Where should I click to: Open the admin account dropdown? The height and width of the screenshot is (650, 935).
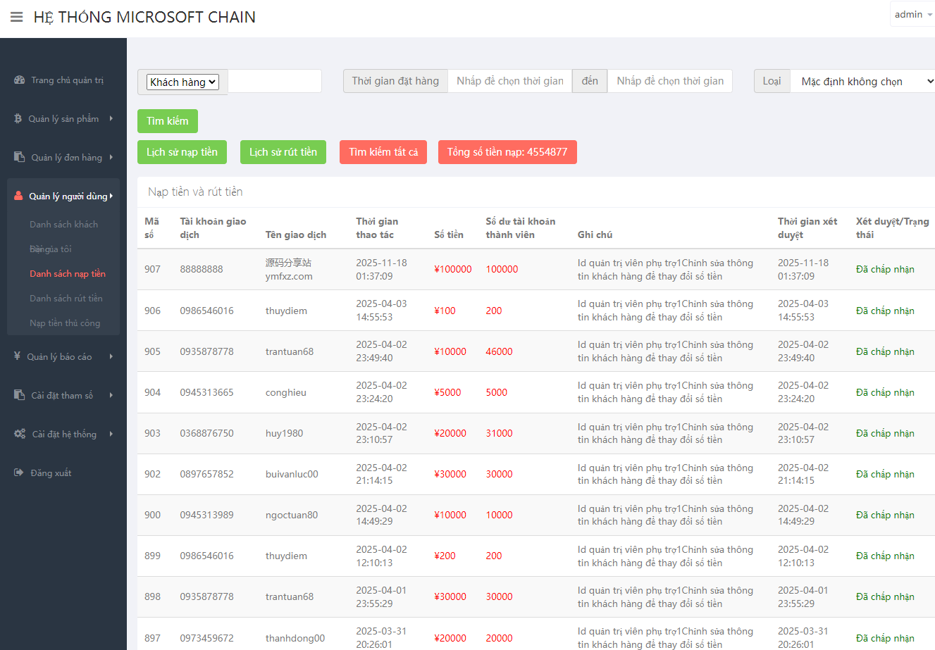(913, 15)
